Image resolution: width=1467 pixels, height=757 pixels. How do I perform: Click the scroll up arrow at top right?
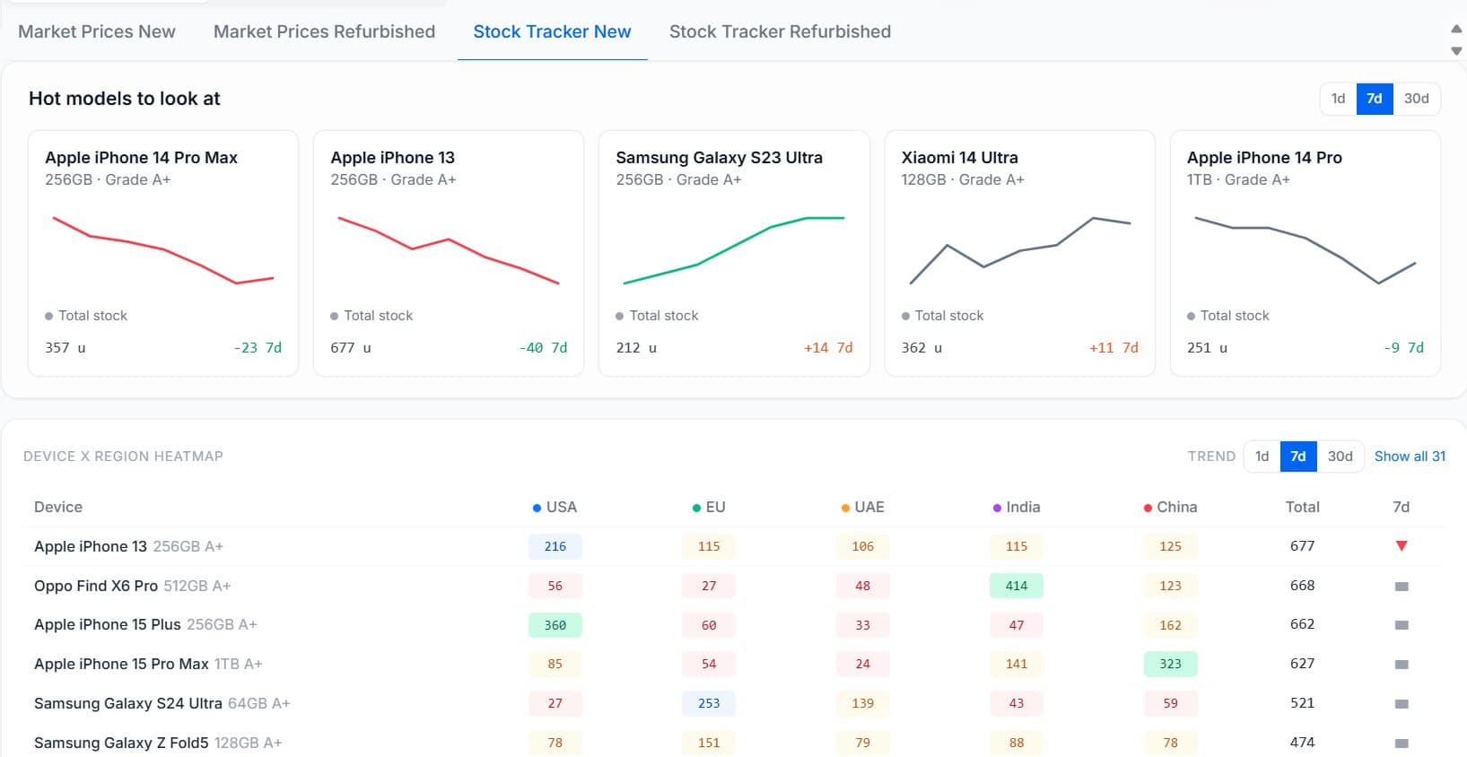tap(1456, 29)
